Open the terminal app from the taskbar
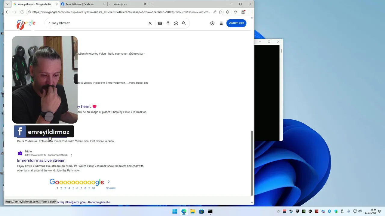The image size is (385, 216). (210, 211)
